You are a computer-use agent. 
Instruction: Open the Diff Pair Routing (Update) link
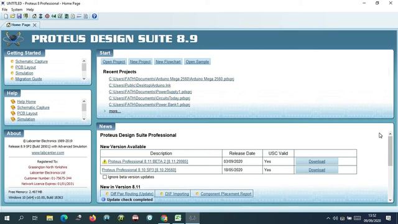pyautogui.click(x=132, y=194)
